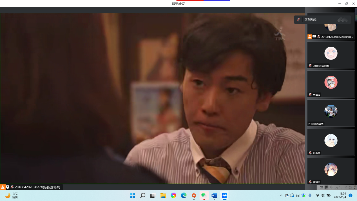Expand hidden system tray icons chevron

[281, 195]
